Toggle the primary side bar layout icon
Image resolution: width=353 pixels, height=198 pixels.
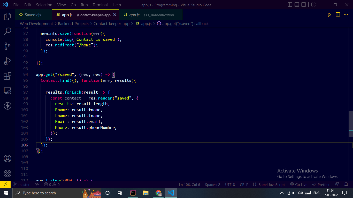click(x=290, y=5)
